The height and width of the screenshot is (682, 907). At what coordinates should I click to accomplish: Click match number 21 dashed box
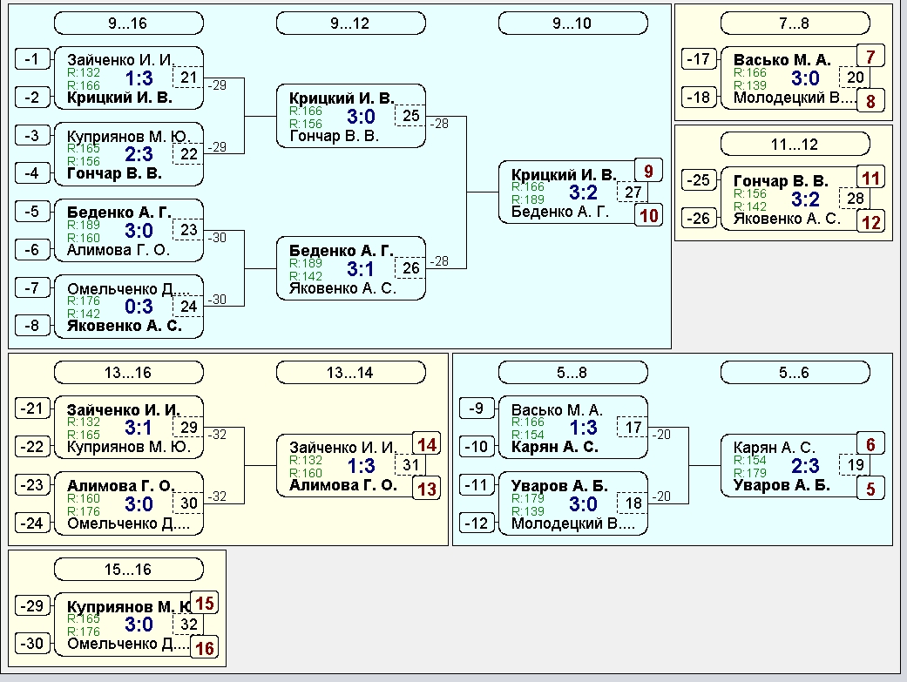point(188,78)
